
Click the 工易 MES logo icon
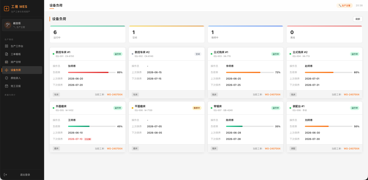click(x=6, y=9)
